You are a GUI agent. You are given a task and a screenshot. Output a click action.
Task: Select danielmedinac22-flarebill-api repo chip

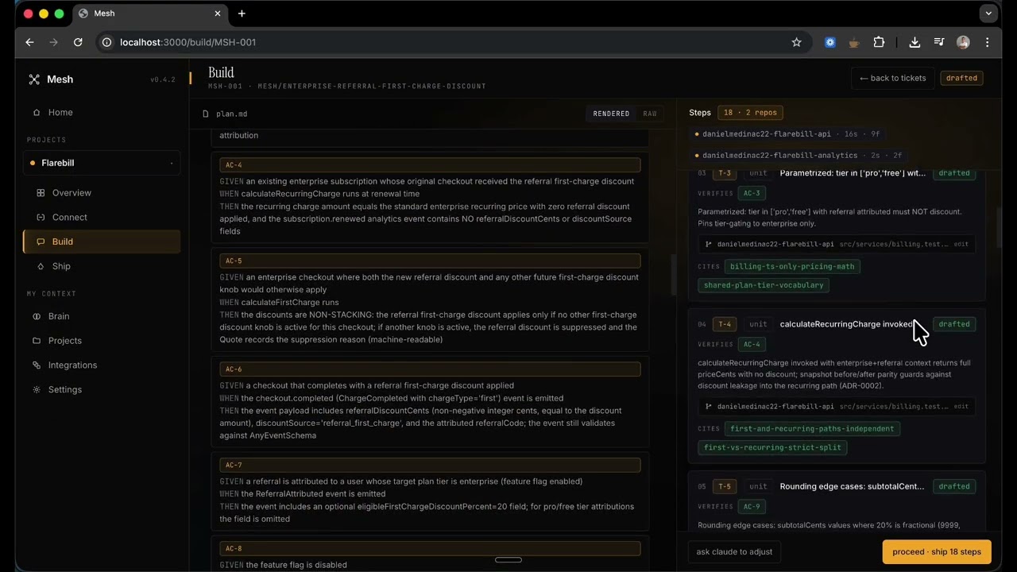click(x=787, y=134)
